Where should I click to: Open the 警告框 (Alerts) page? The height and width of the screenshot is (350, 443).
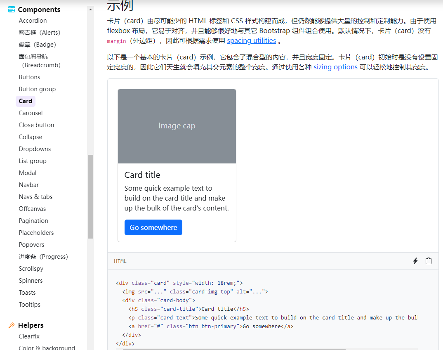(40, 33)
